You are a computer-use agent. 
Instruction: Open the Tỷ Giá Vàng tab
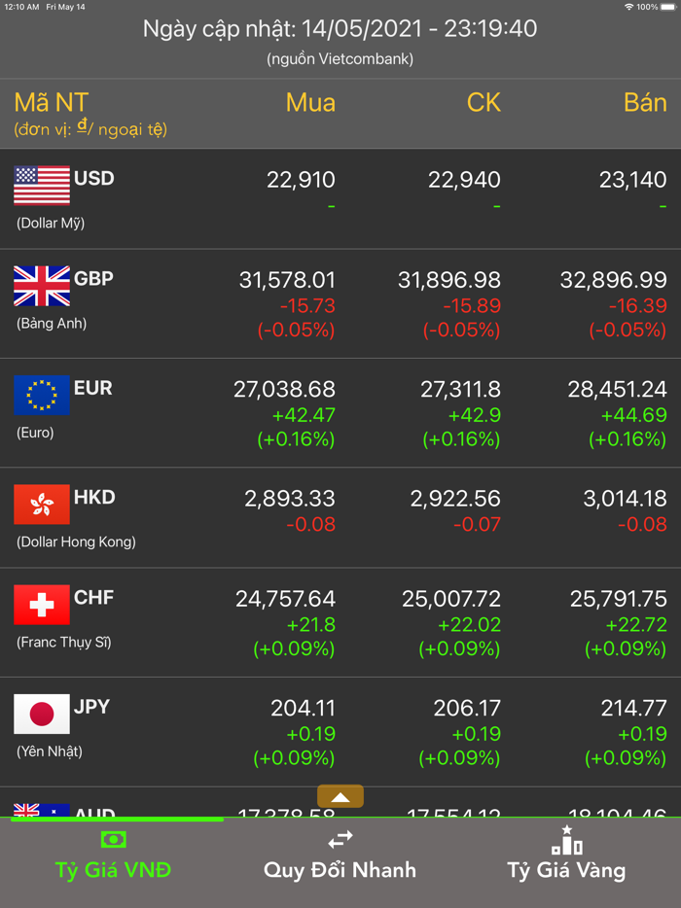pyautogui.click(x=567, y=856)
